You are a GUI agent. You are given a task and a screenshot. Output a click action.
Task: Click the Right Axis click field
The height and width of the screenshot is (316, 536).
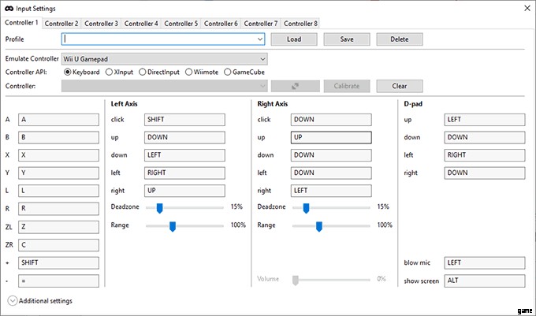[x=331, y=120]
